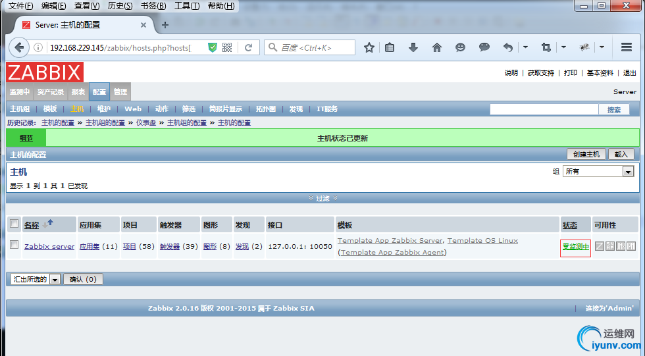The image size is (645, 356).
Task: Open the chat bubble toolbar icon
Action: coord(484,47)
